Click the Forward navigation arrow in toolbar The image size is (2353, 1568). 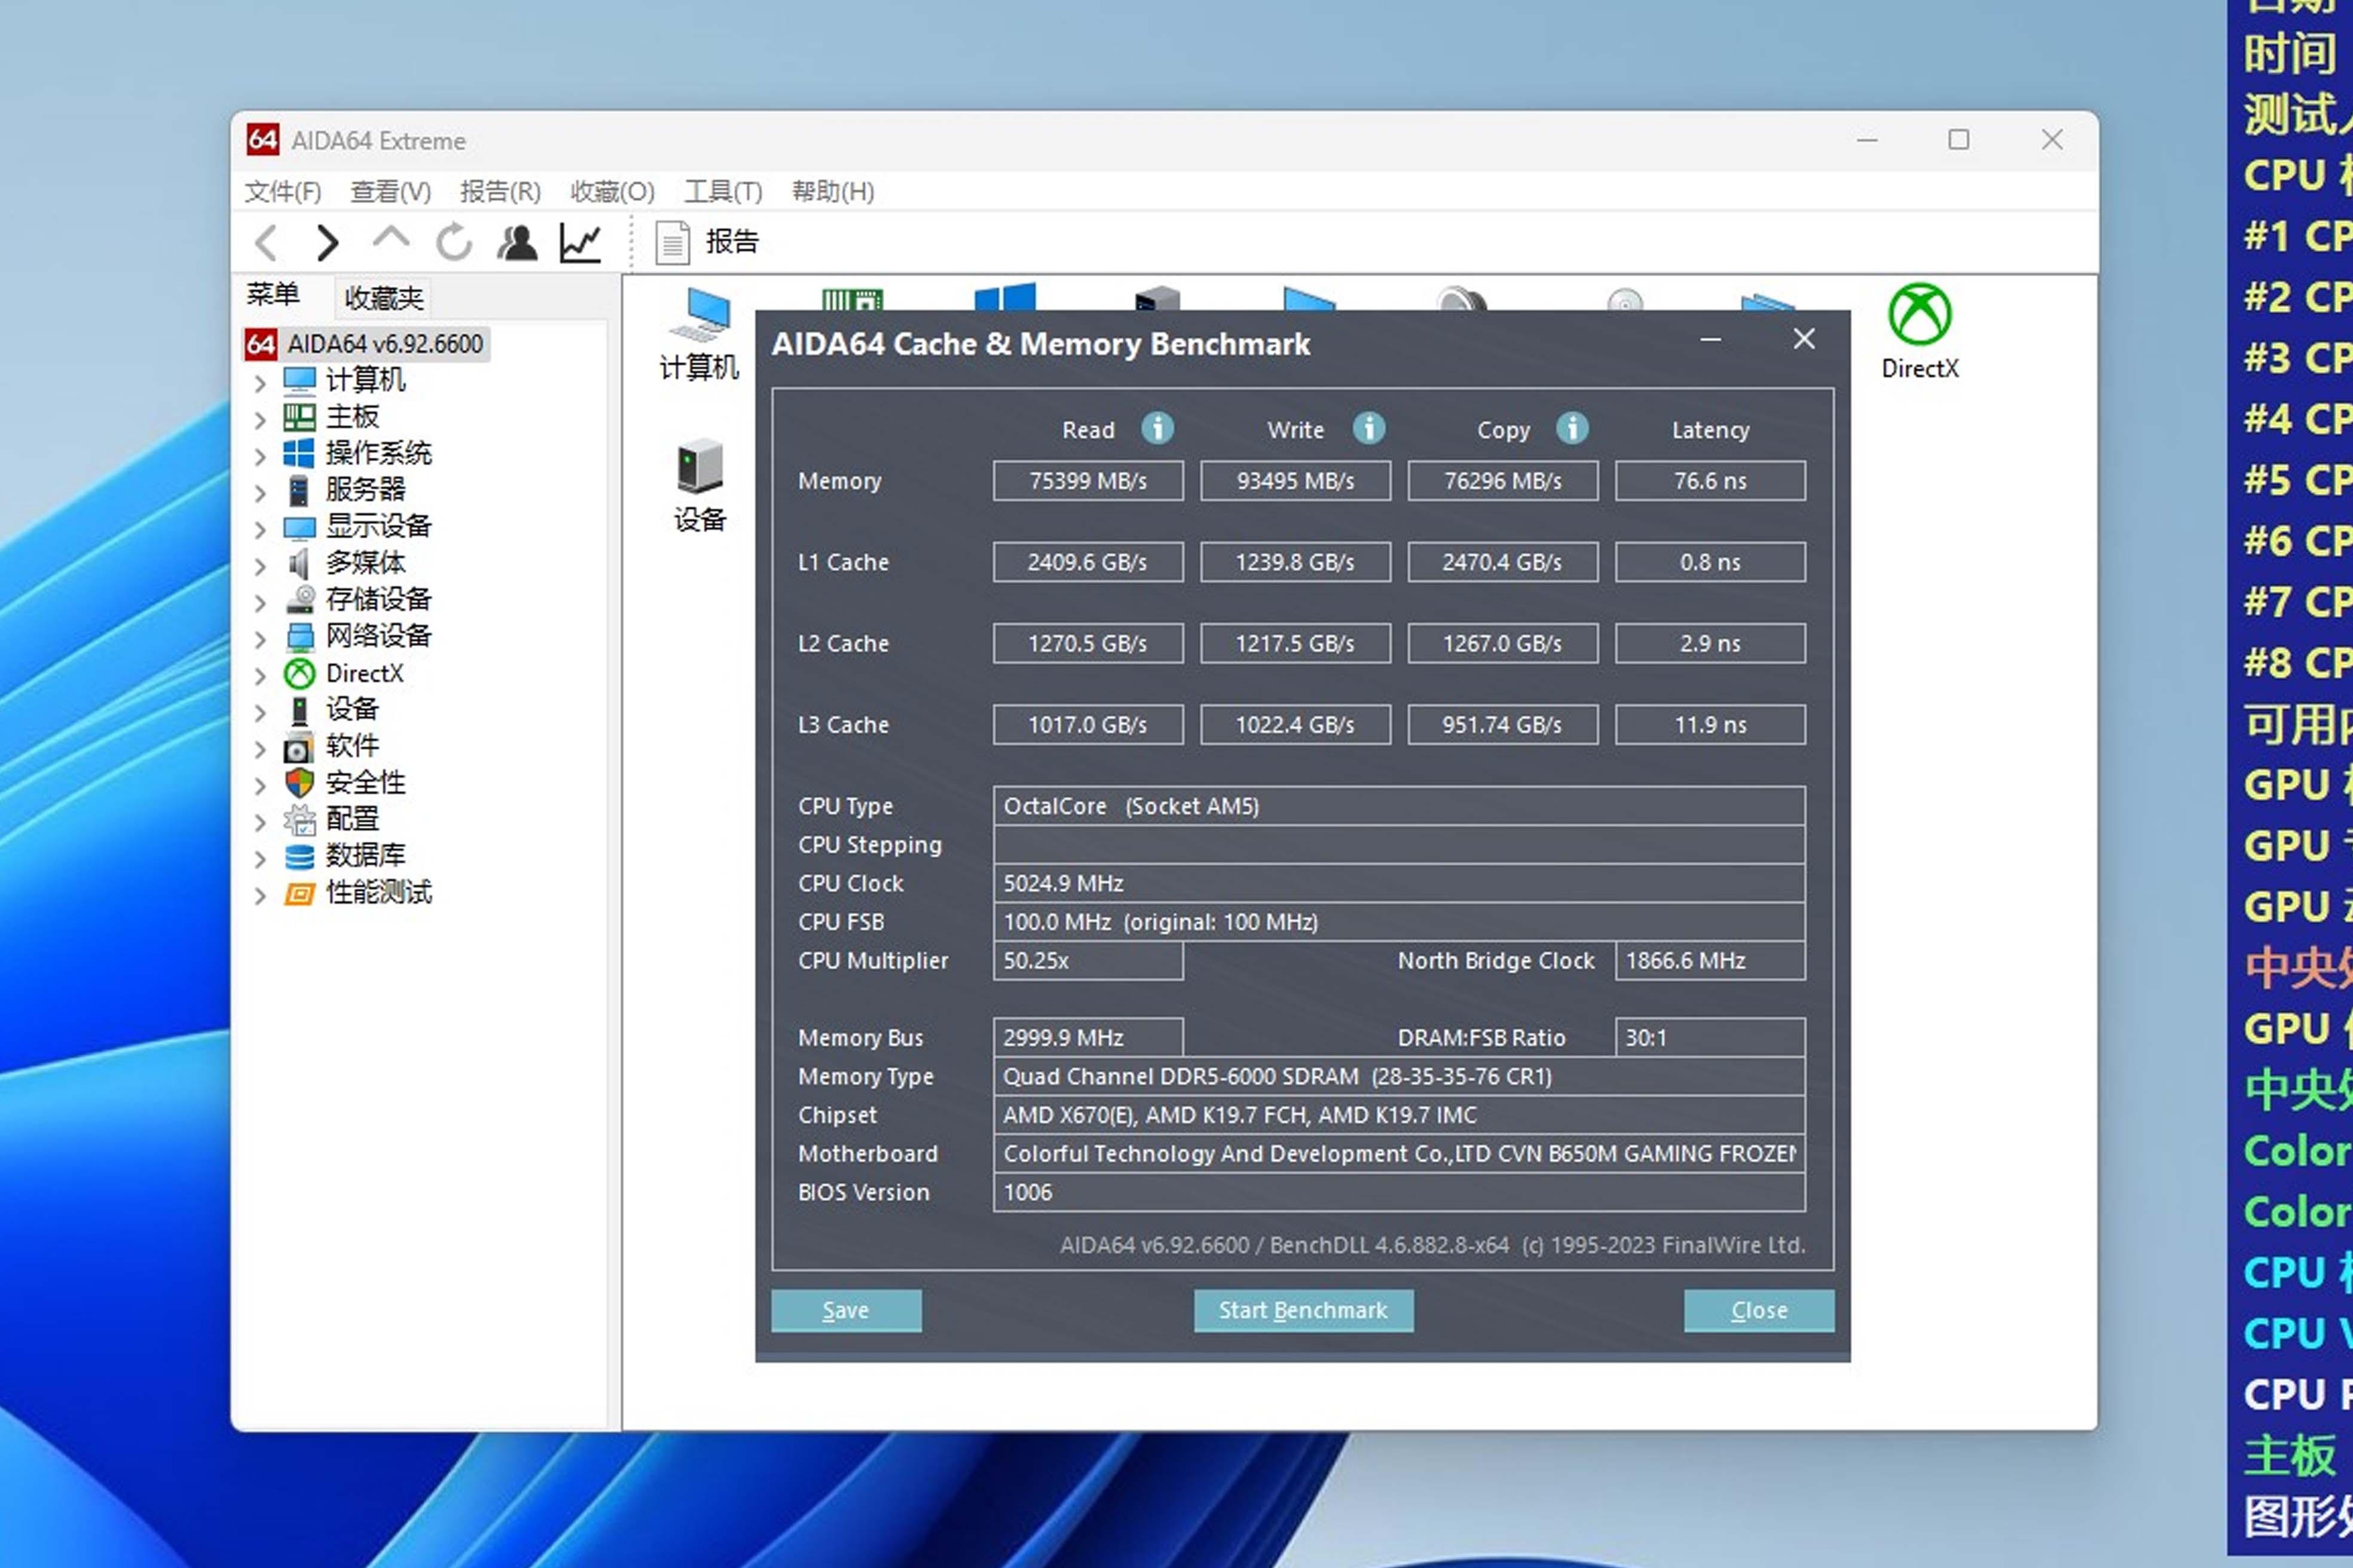click(x=327, y=242)
